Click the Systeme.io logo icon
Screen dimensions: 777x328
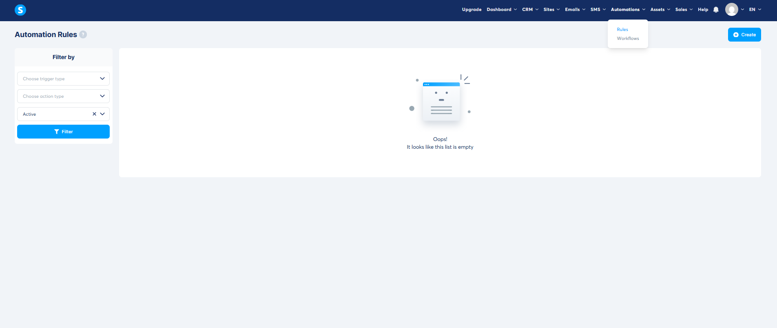pyautogui.click(x=20, y=10)
